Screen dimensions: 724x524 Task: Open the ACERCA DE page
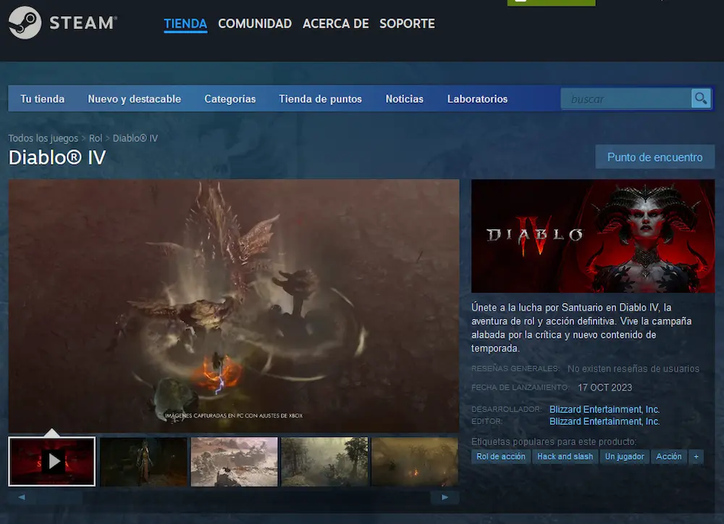click(336, 24)
